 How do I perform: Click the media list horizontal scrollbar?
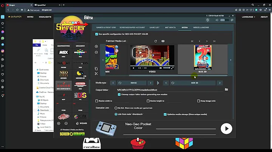178,75
